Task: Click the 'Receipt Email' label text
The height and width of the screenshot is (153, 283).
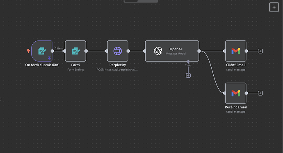Action: pyautogui.click(x=236, y=107)
